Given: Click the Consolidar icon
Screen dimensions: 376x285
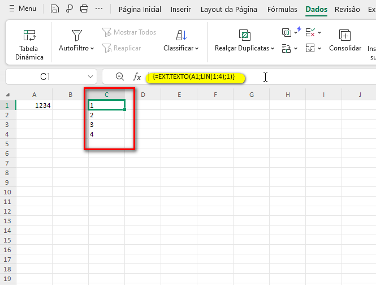Looking at the screenshot, I should click(x=344, y=35).
